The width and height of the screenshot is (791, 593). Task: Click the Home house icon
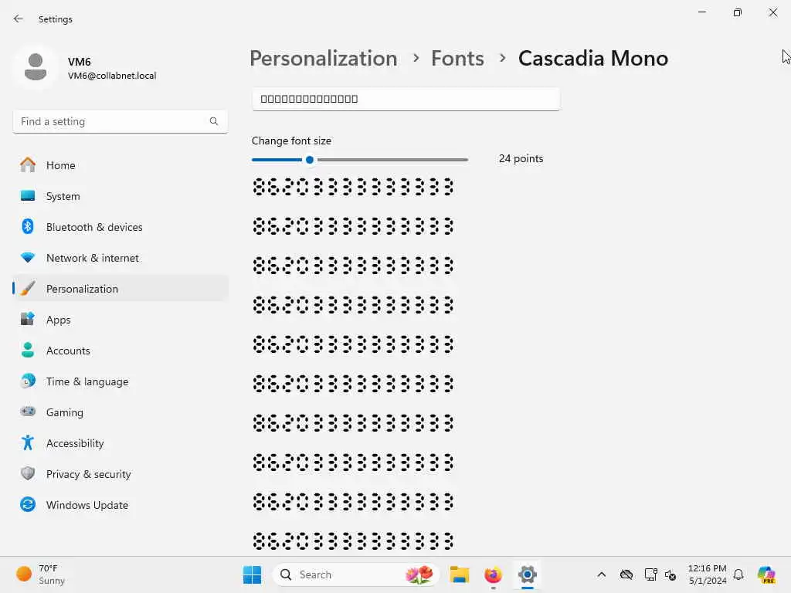[x=28, y=164]
